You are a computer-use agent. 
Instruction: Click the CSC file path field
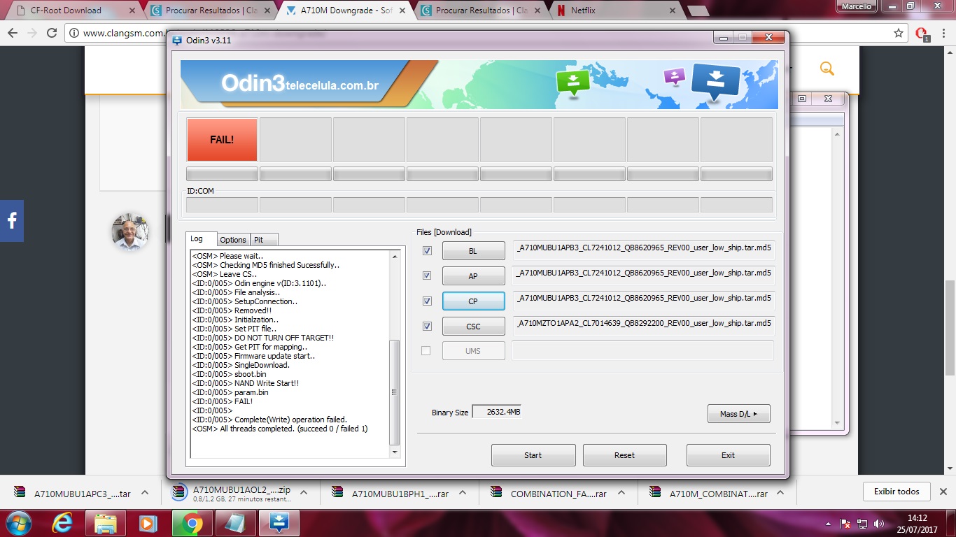pos(644,325)
